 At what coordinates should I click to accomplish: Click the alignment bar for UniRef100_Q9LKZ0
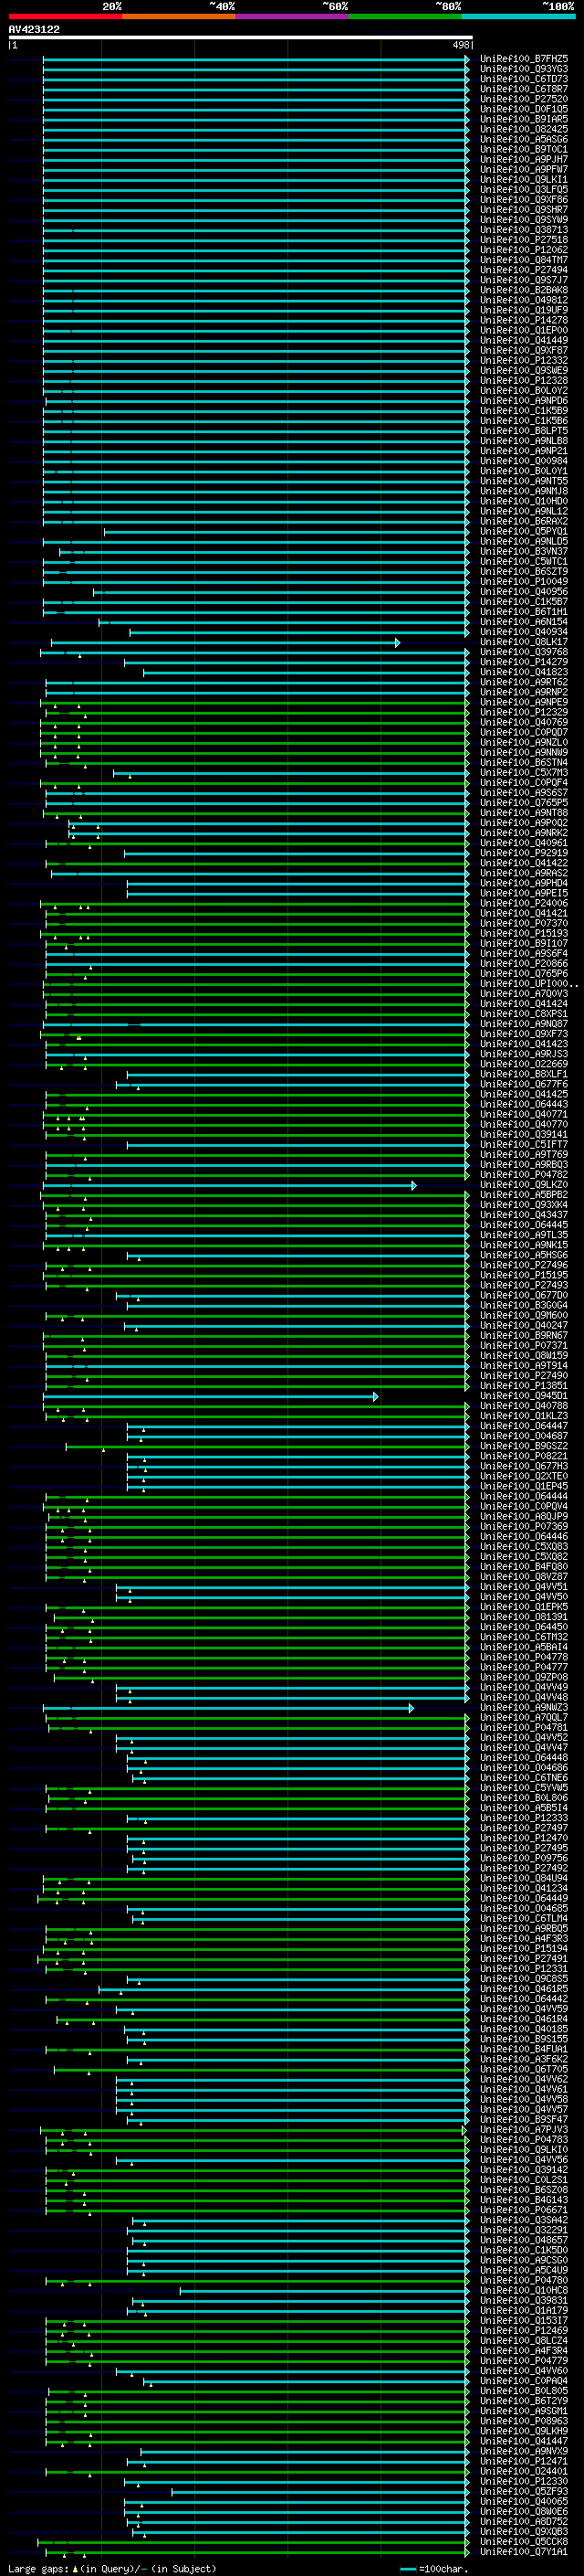pyautogui.click(x=229, y=1185)
